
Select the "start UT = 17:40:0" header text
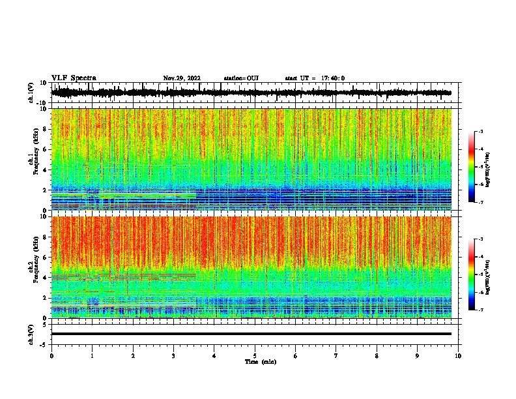pos(315,78)
